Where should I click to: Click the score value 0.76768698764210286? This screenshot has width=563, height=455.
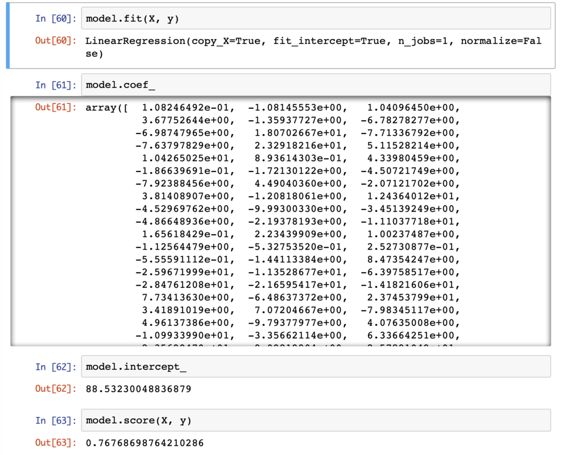tap(145, 443)
